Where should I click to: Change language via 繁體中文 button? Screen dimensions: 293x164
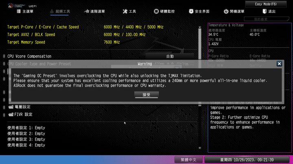(x=188, y=160)
